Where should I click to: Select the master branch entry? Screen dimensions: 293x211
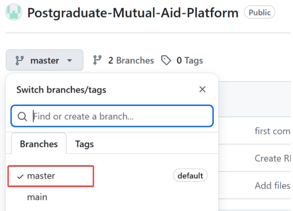(41, 176)
